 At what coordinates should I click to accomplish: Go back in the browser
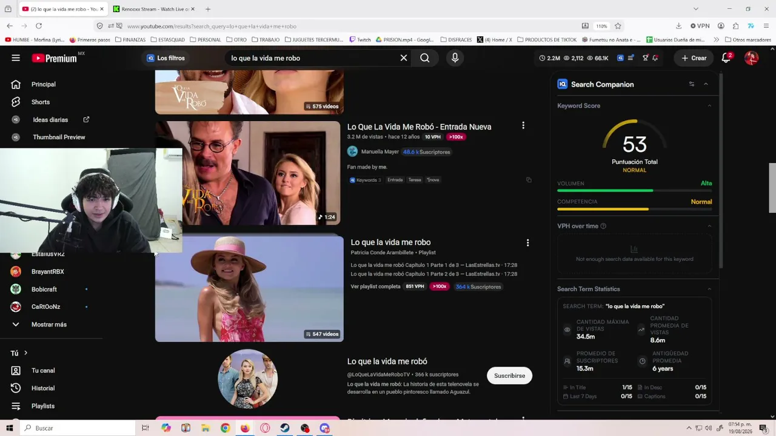[10, 26]
